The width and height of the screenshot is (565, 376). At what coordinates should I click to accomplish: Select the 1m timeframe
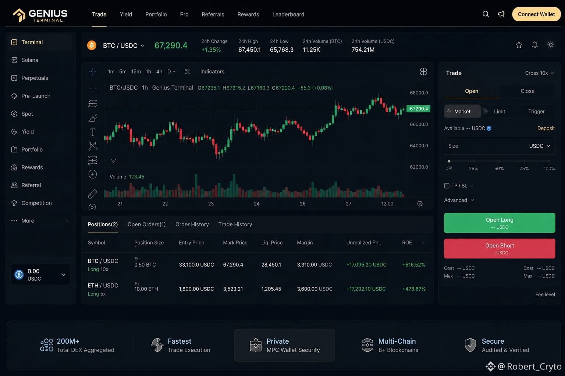tap(111, 72)
